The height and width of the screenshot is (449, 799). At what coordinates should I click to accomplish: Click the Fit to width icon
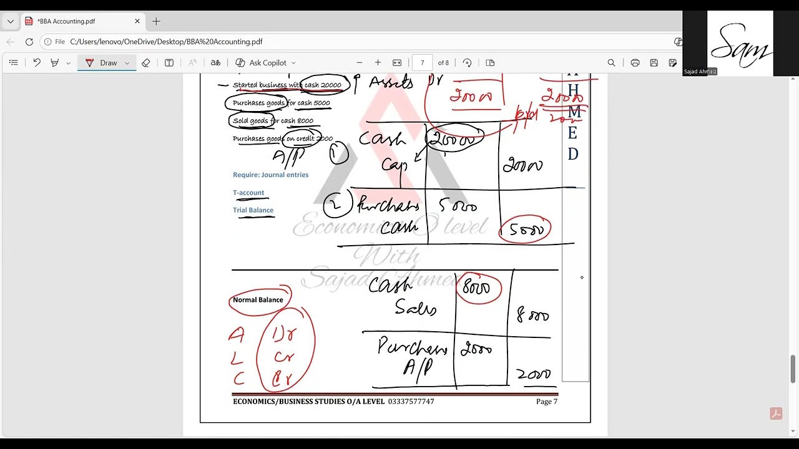(x=397, y=62)
